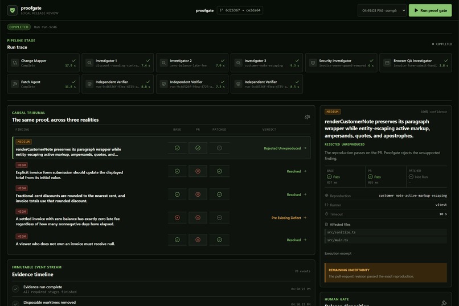Click the PR Pass result in detail panel

click(386, 176)
